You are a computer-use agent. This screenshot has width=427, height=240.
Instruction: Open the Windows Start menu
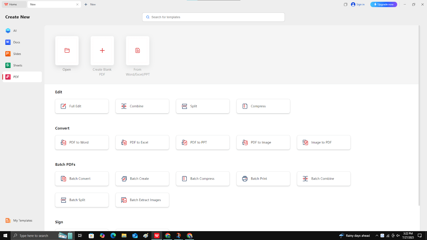coord(5,235)
